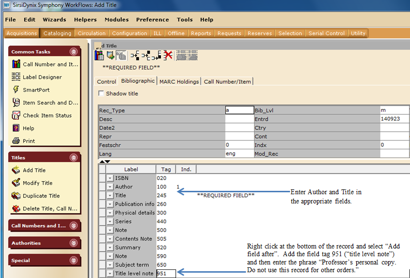Open the Preference menu
Viewport: 410px width, 278px height.
[153, 19]
